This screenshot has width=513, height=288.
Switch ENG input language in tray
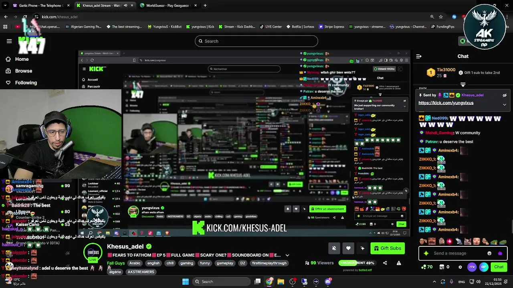click(x=461, y=282)
